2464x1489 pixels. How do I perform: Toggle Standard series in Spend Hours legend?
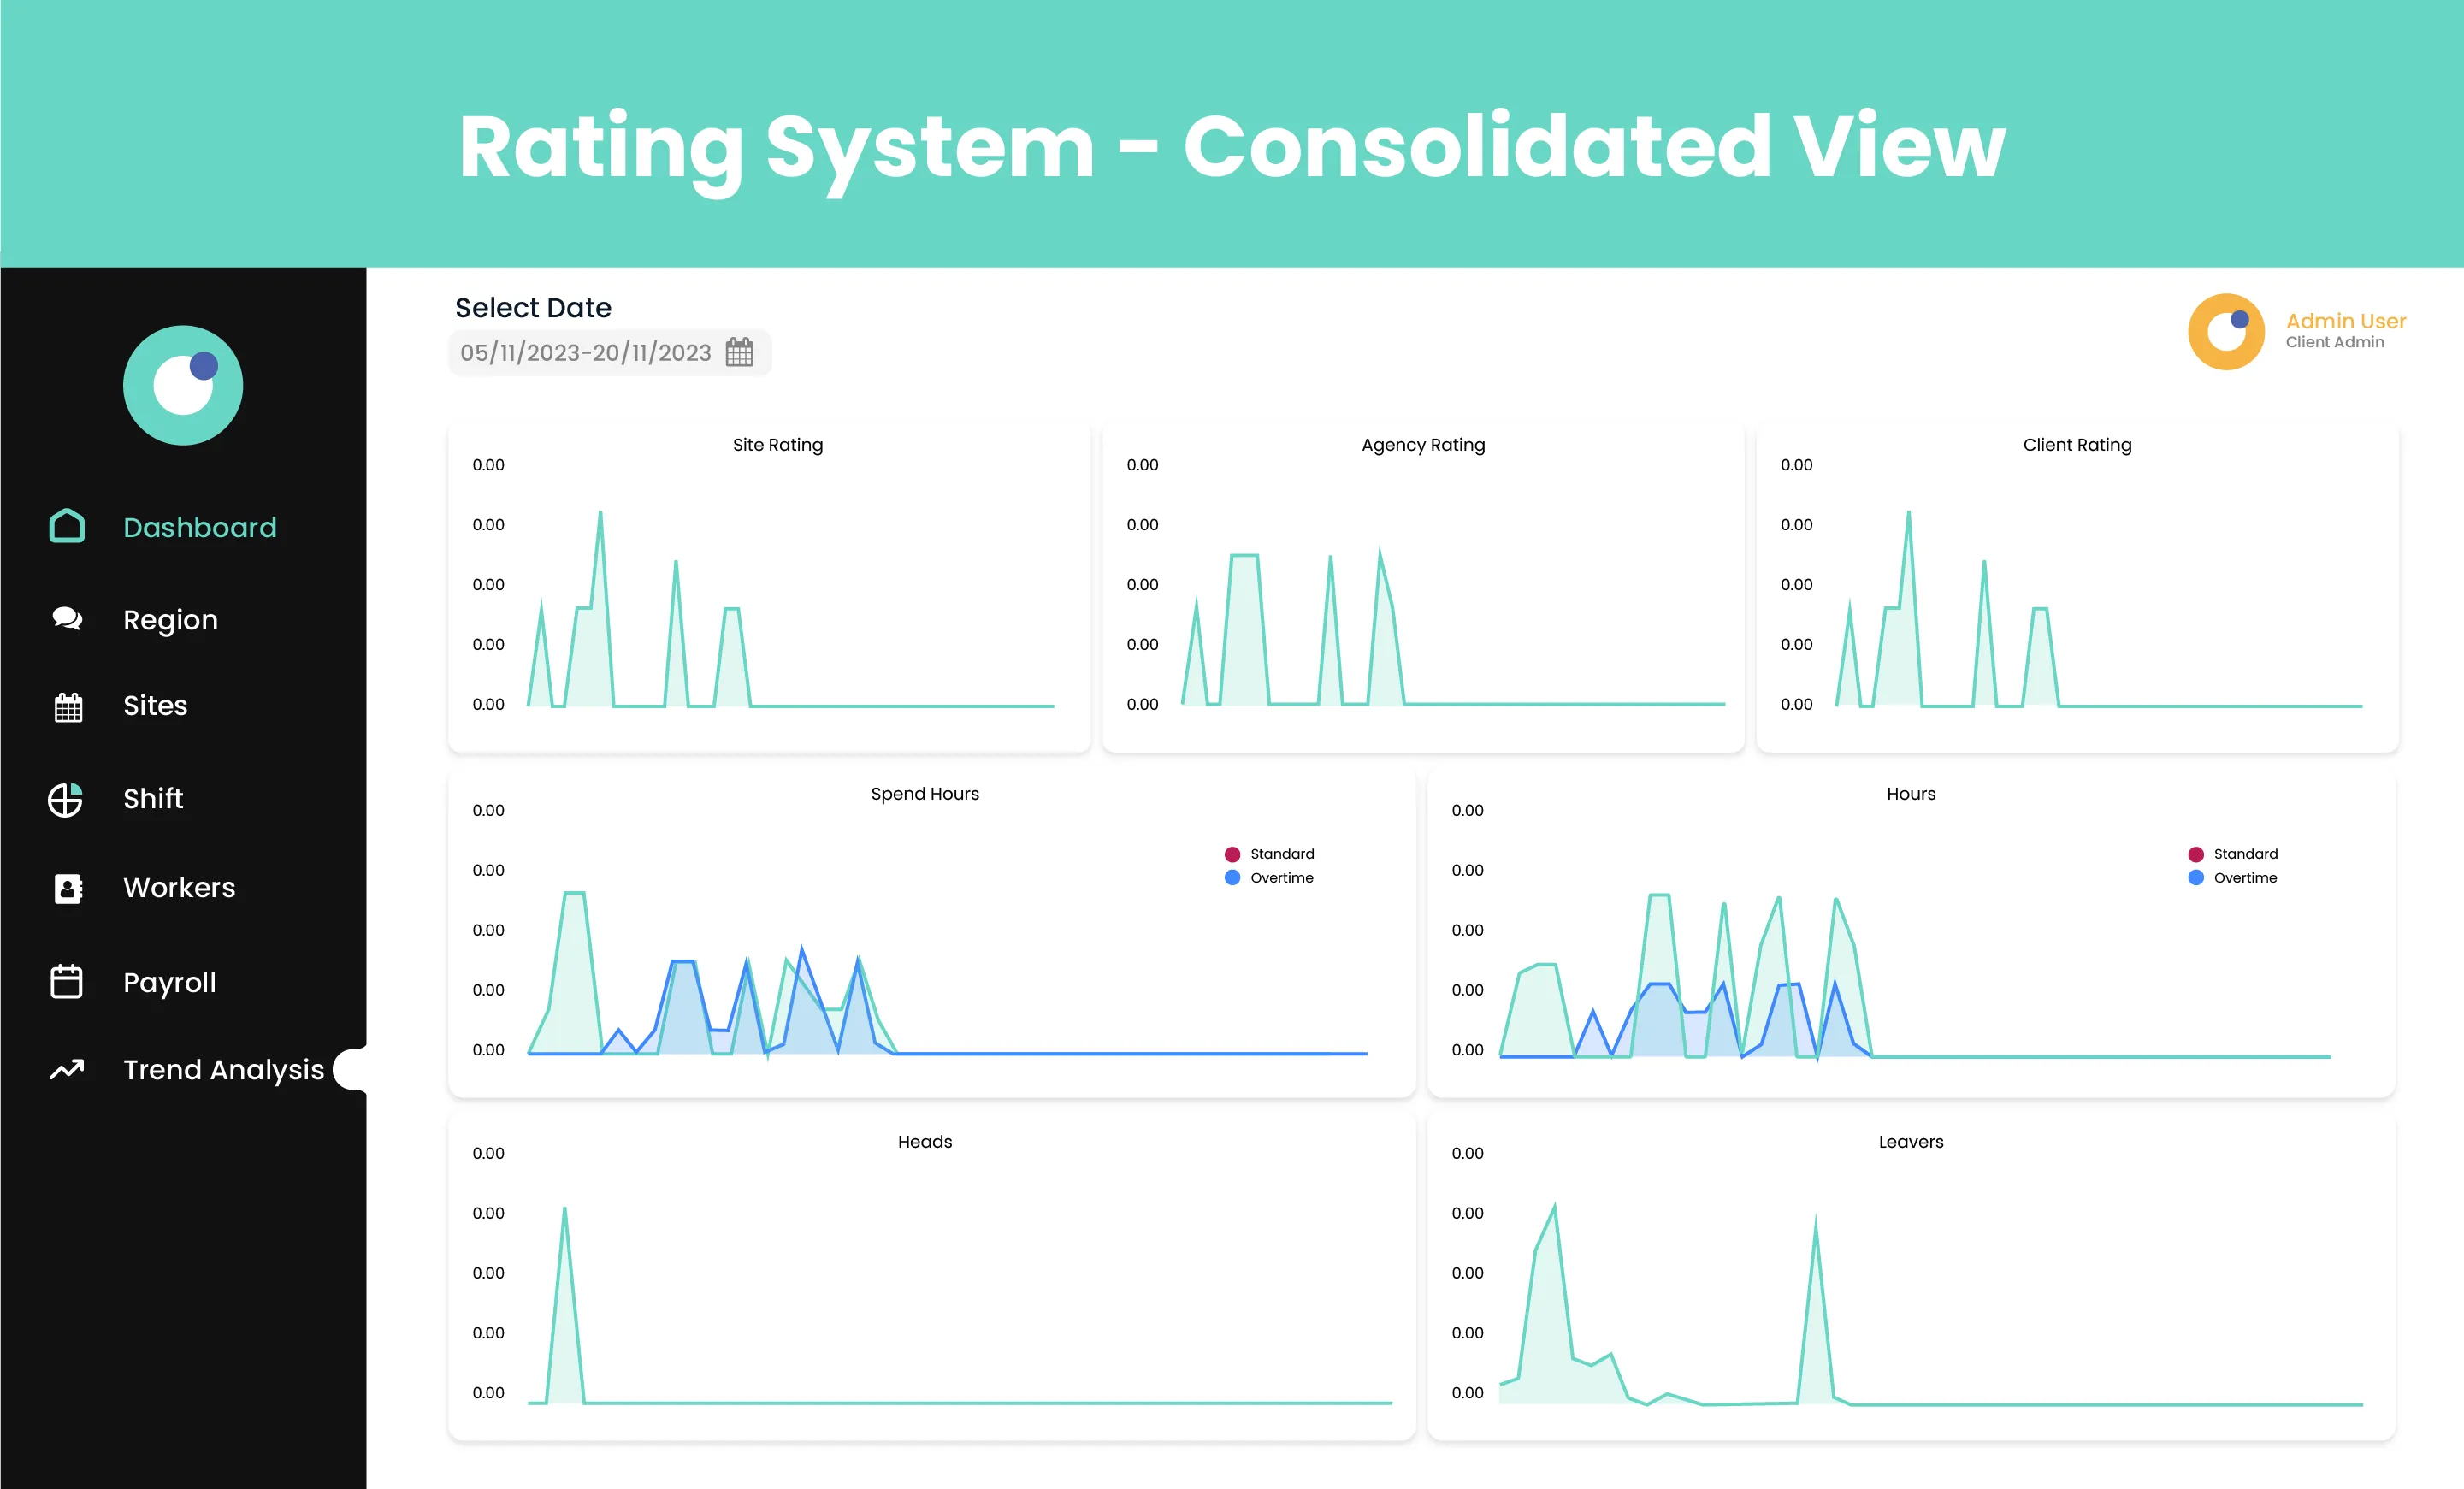(x=1281, y=854)
